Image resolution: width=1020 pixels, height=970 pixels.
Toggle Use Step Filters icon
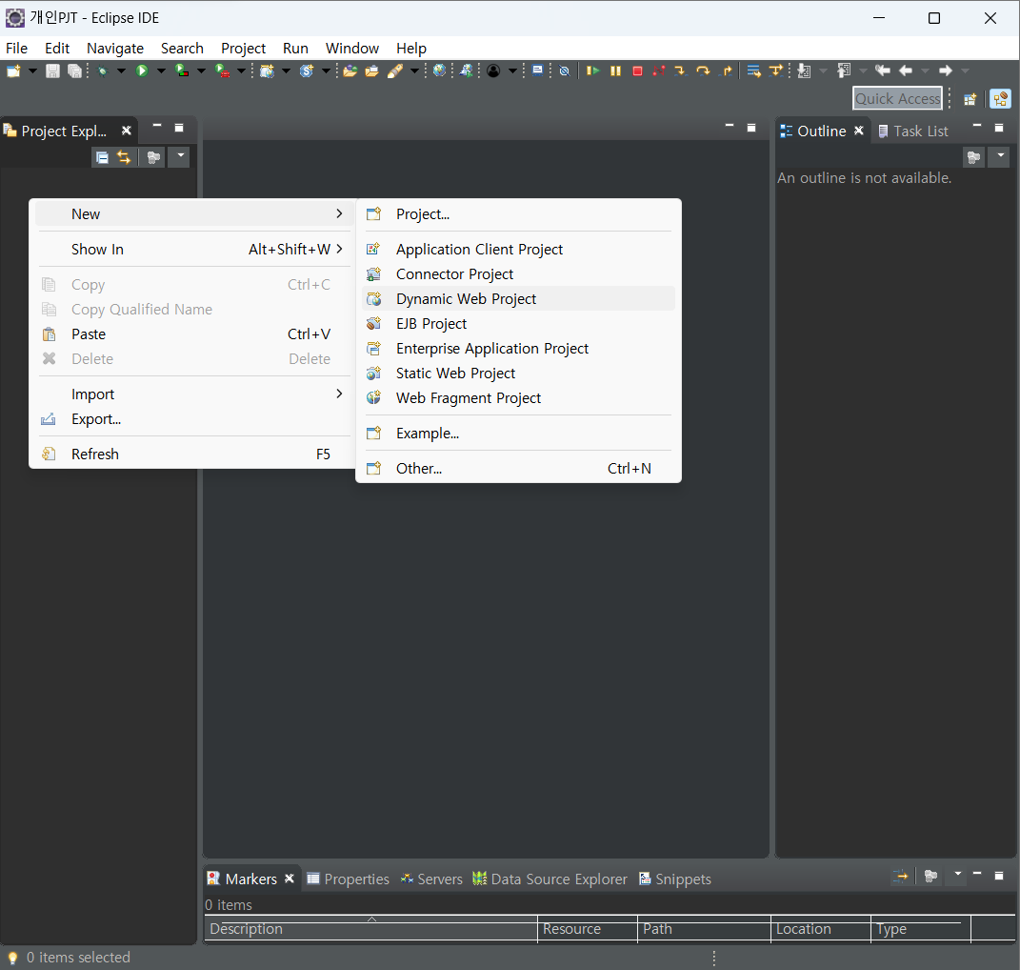coord(776,71)
